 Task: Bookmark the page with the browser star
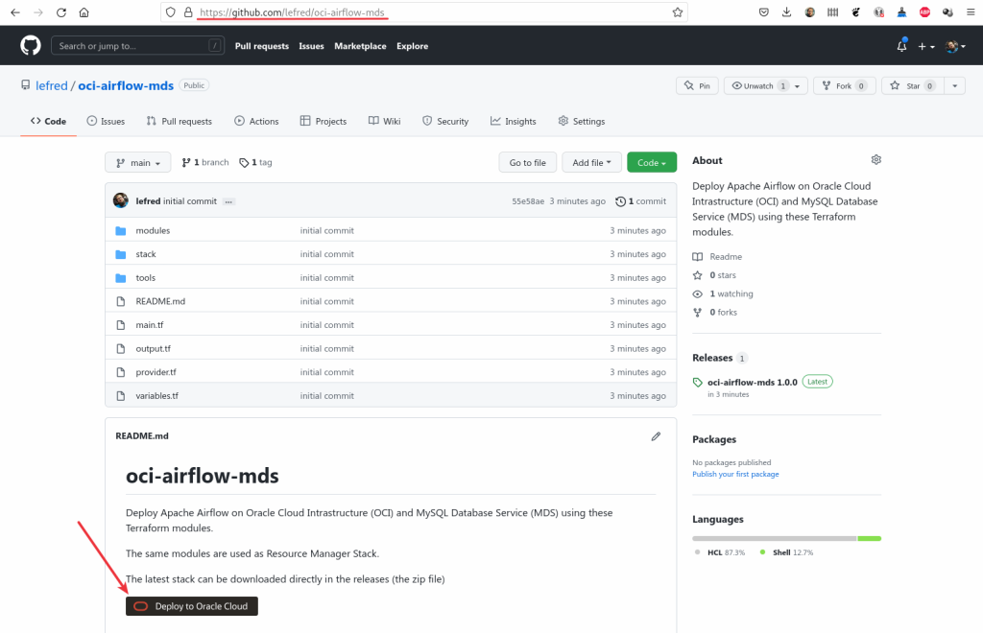click(678, 12)
